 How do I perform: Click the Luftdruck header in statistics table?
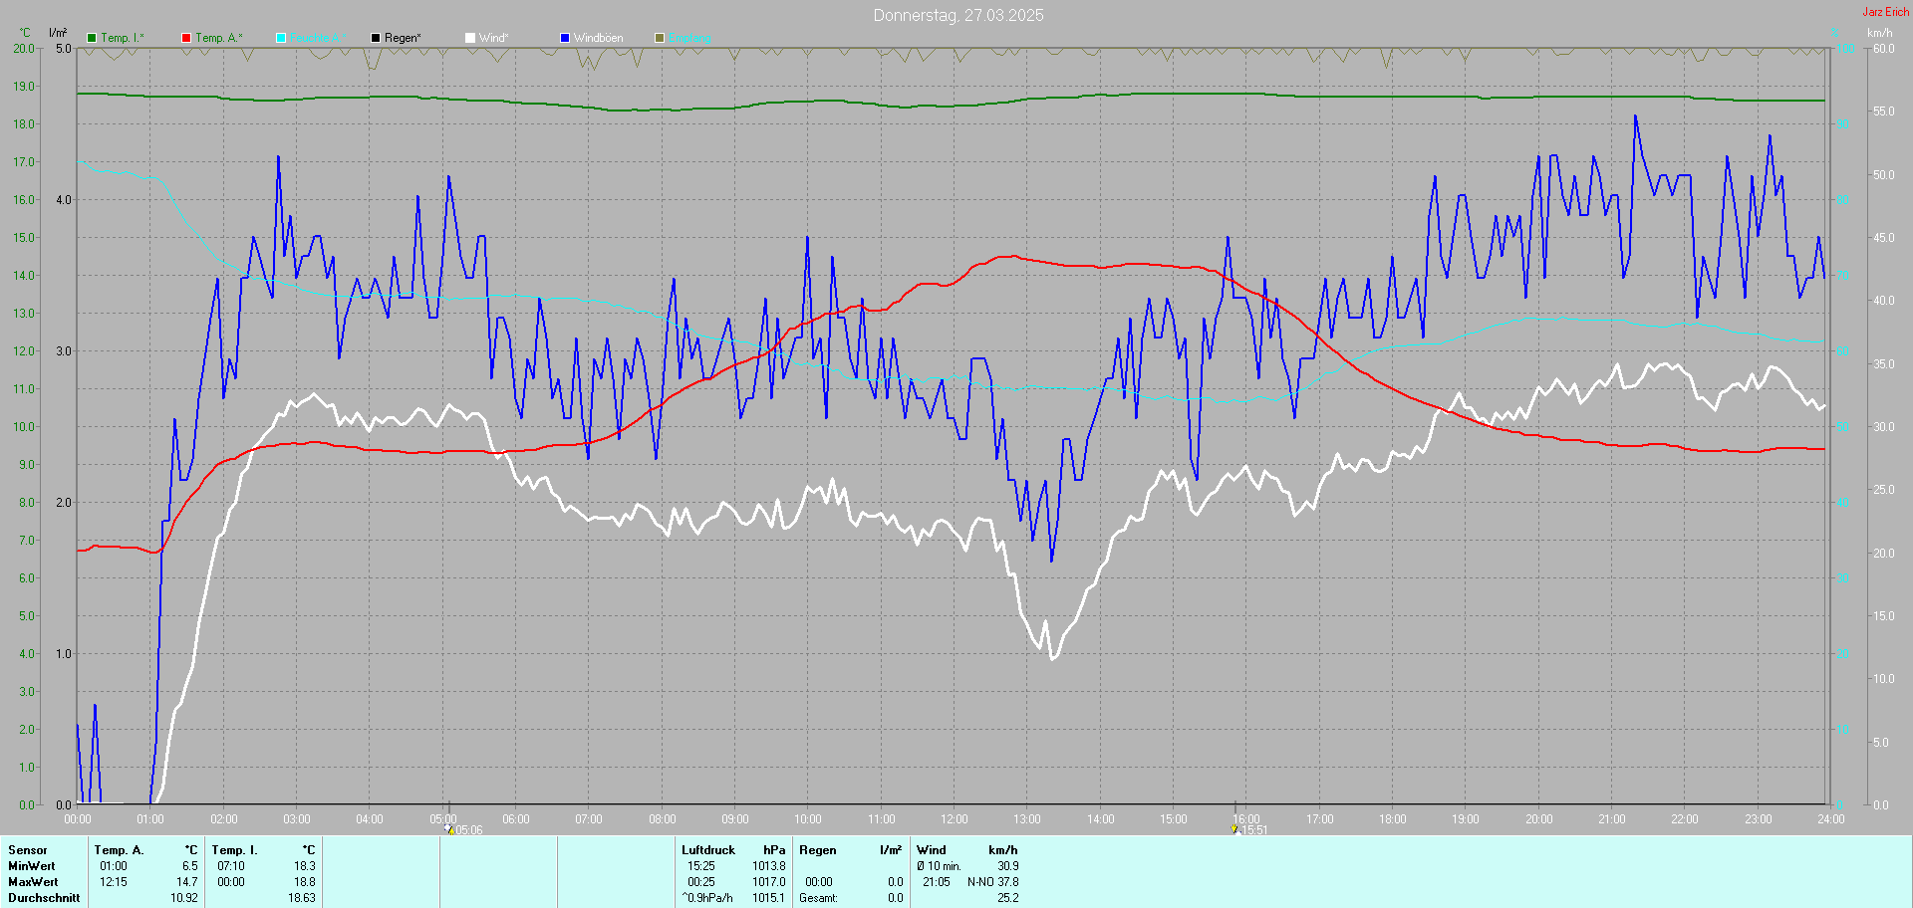[707, 850]
